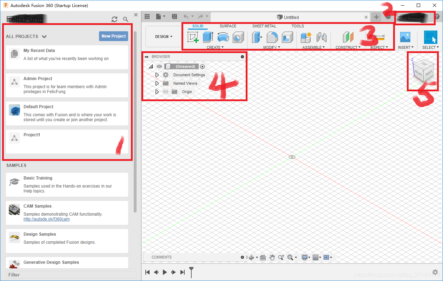This screenshot has height=281, width=443.
Task: Redo the last action
Action: click(200, 17)
